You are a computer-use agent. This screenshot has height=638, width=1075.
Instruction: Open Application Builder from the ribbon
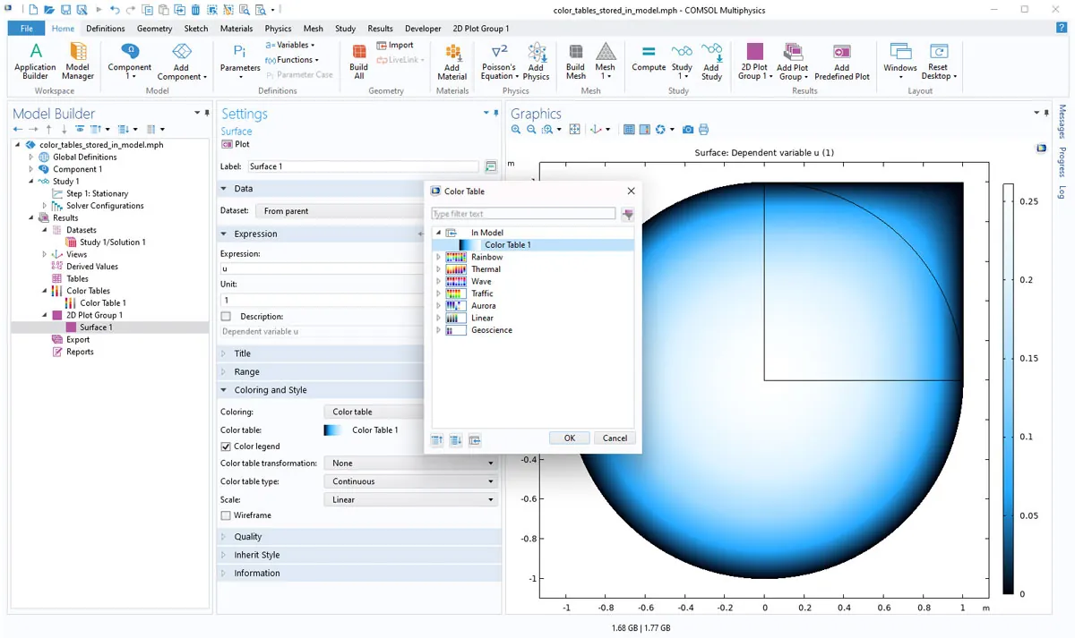coord(36,53)
